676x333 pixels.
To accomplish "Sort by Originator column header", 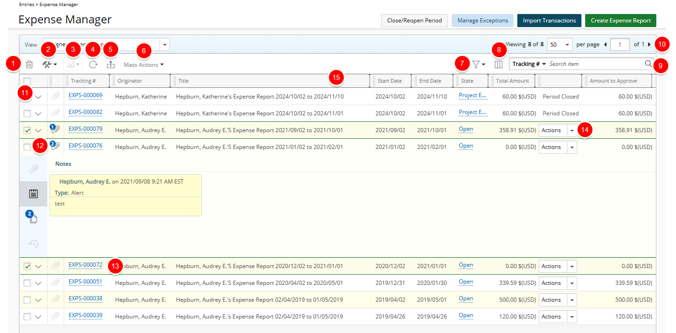I will point(130,81).
